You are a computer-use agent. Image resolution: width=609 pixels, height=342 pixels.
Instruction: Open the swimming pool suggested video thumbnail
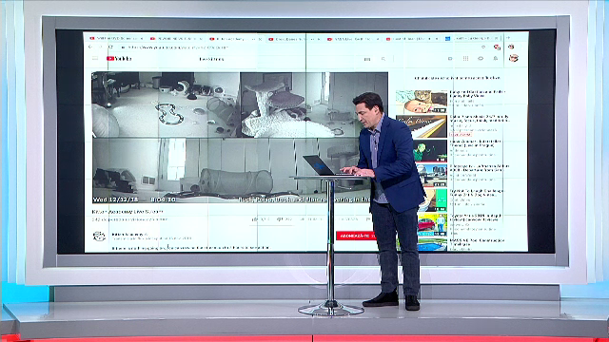click(432, 245)
